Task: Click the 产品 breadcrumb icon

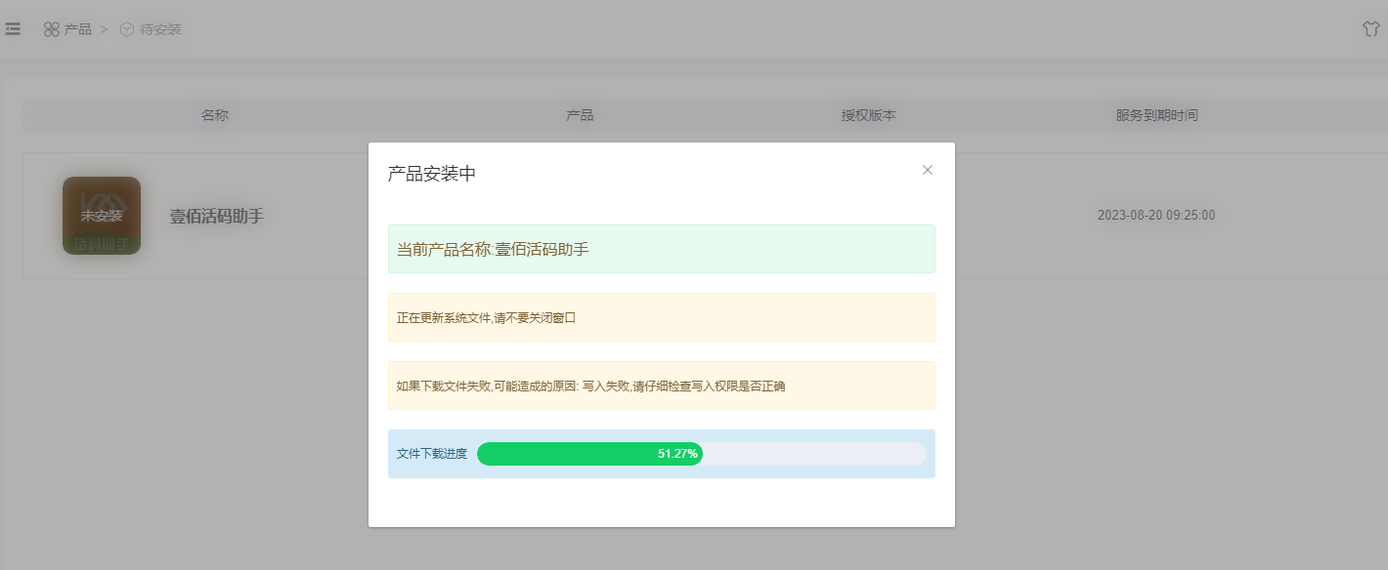Action: 52,29
